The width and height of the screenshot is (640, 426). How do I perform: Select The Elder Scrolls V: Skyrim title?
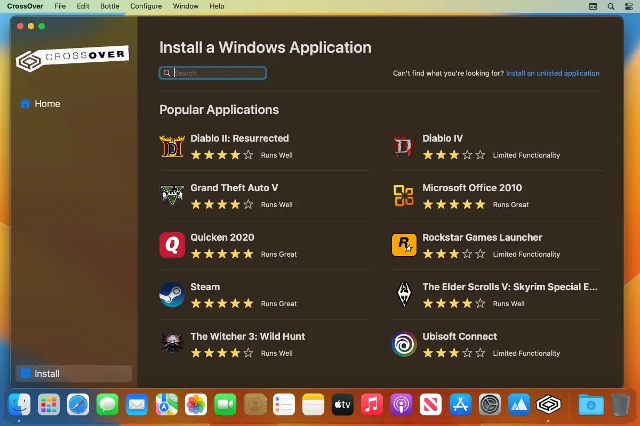tap(510, 286)
